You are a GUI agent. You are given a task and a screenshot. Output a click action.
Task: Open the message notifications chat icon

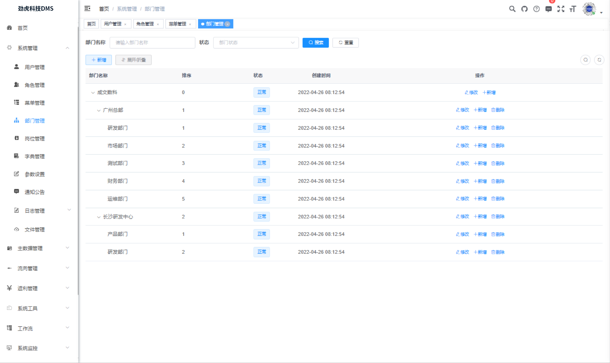pyautogui.click(x=548, y=9)
